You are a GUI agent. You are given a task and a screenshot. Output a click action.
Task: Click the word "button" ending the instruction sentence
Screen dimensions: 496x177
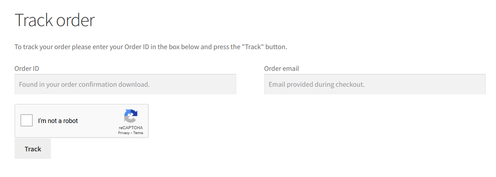[276, 47]
